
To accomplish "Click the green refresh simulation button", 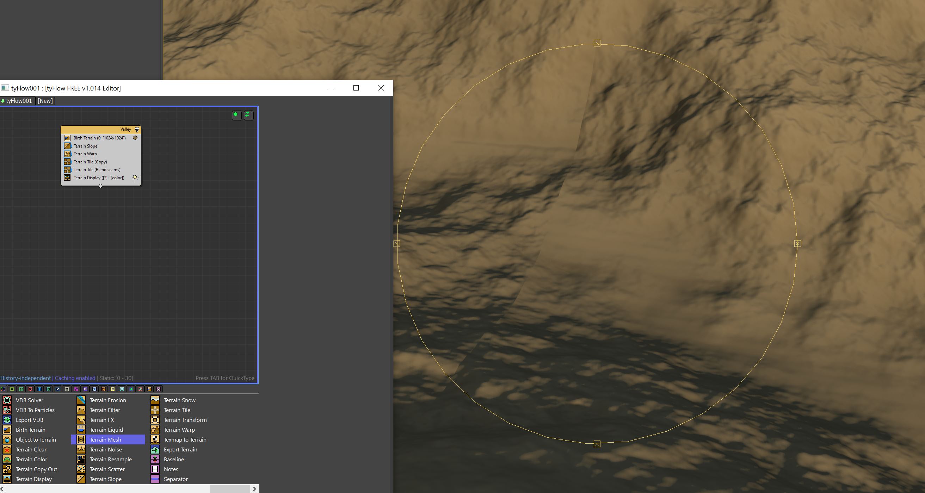I will click(x=248, y=115).
